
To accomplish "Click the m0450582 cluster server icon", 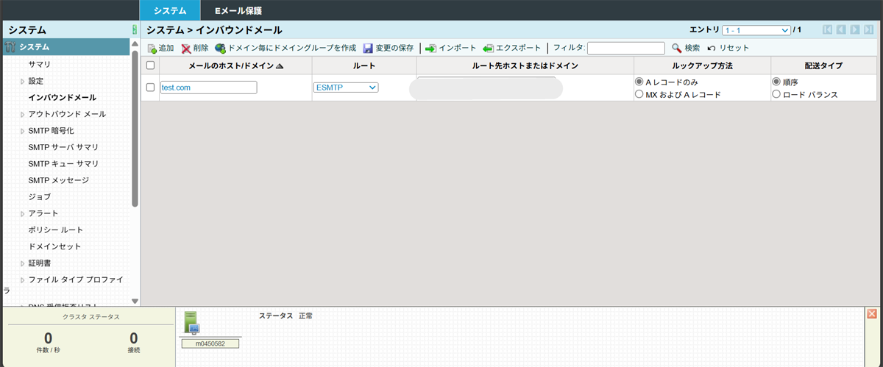I will click(191, 322).
